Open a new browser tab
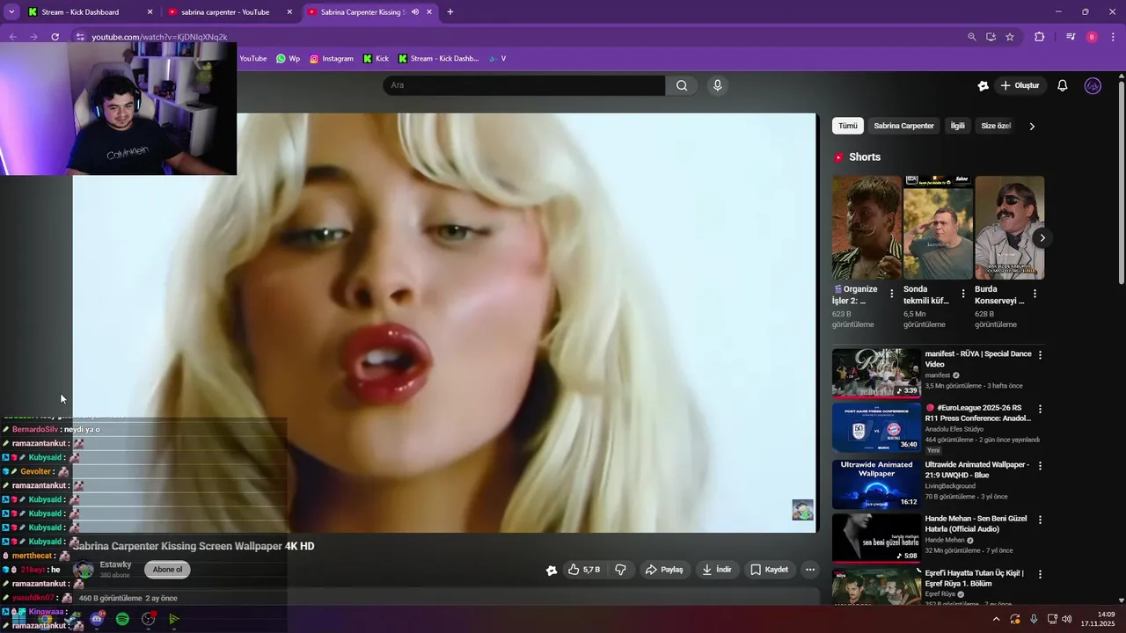1126x633 pixels. coord(450,12)
